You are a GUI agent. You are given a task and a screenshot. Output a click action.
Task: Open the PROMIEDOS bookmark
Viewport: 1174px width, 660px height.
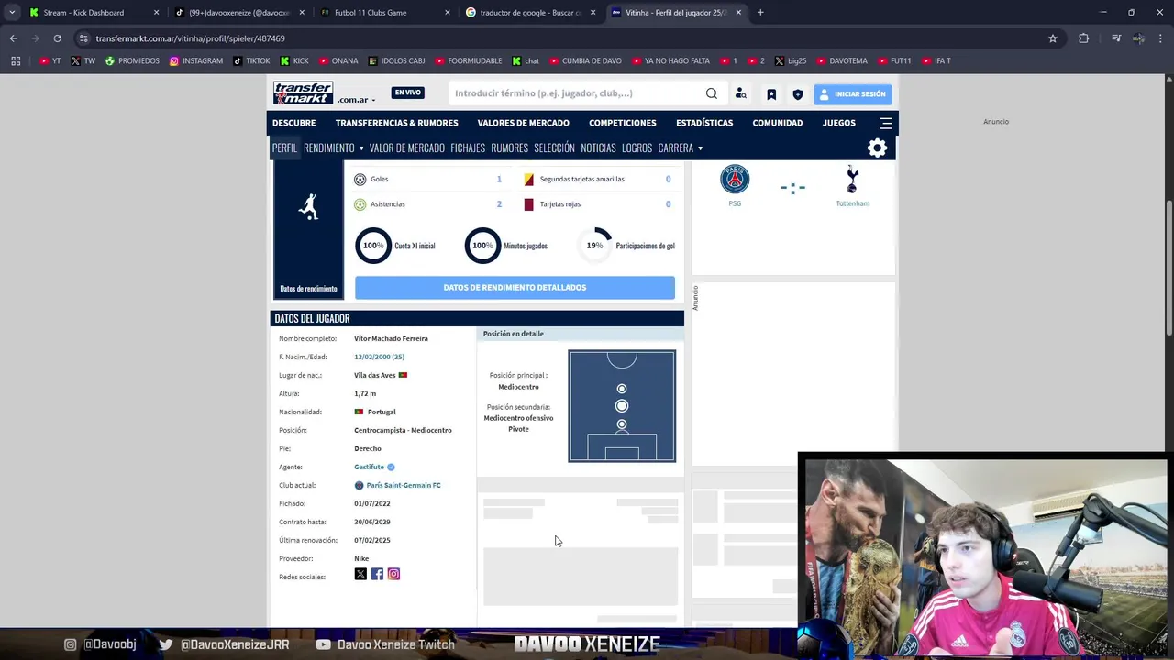[x=132, y=61]
